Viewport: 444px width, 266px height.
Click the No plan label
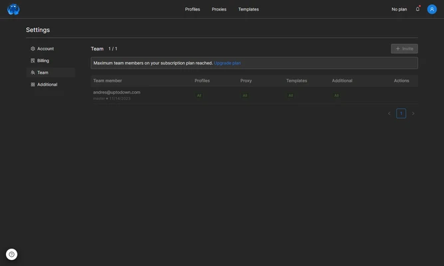click(399, 9)
